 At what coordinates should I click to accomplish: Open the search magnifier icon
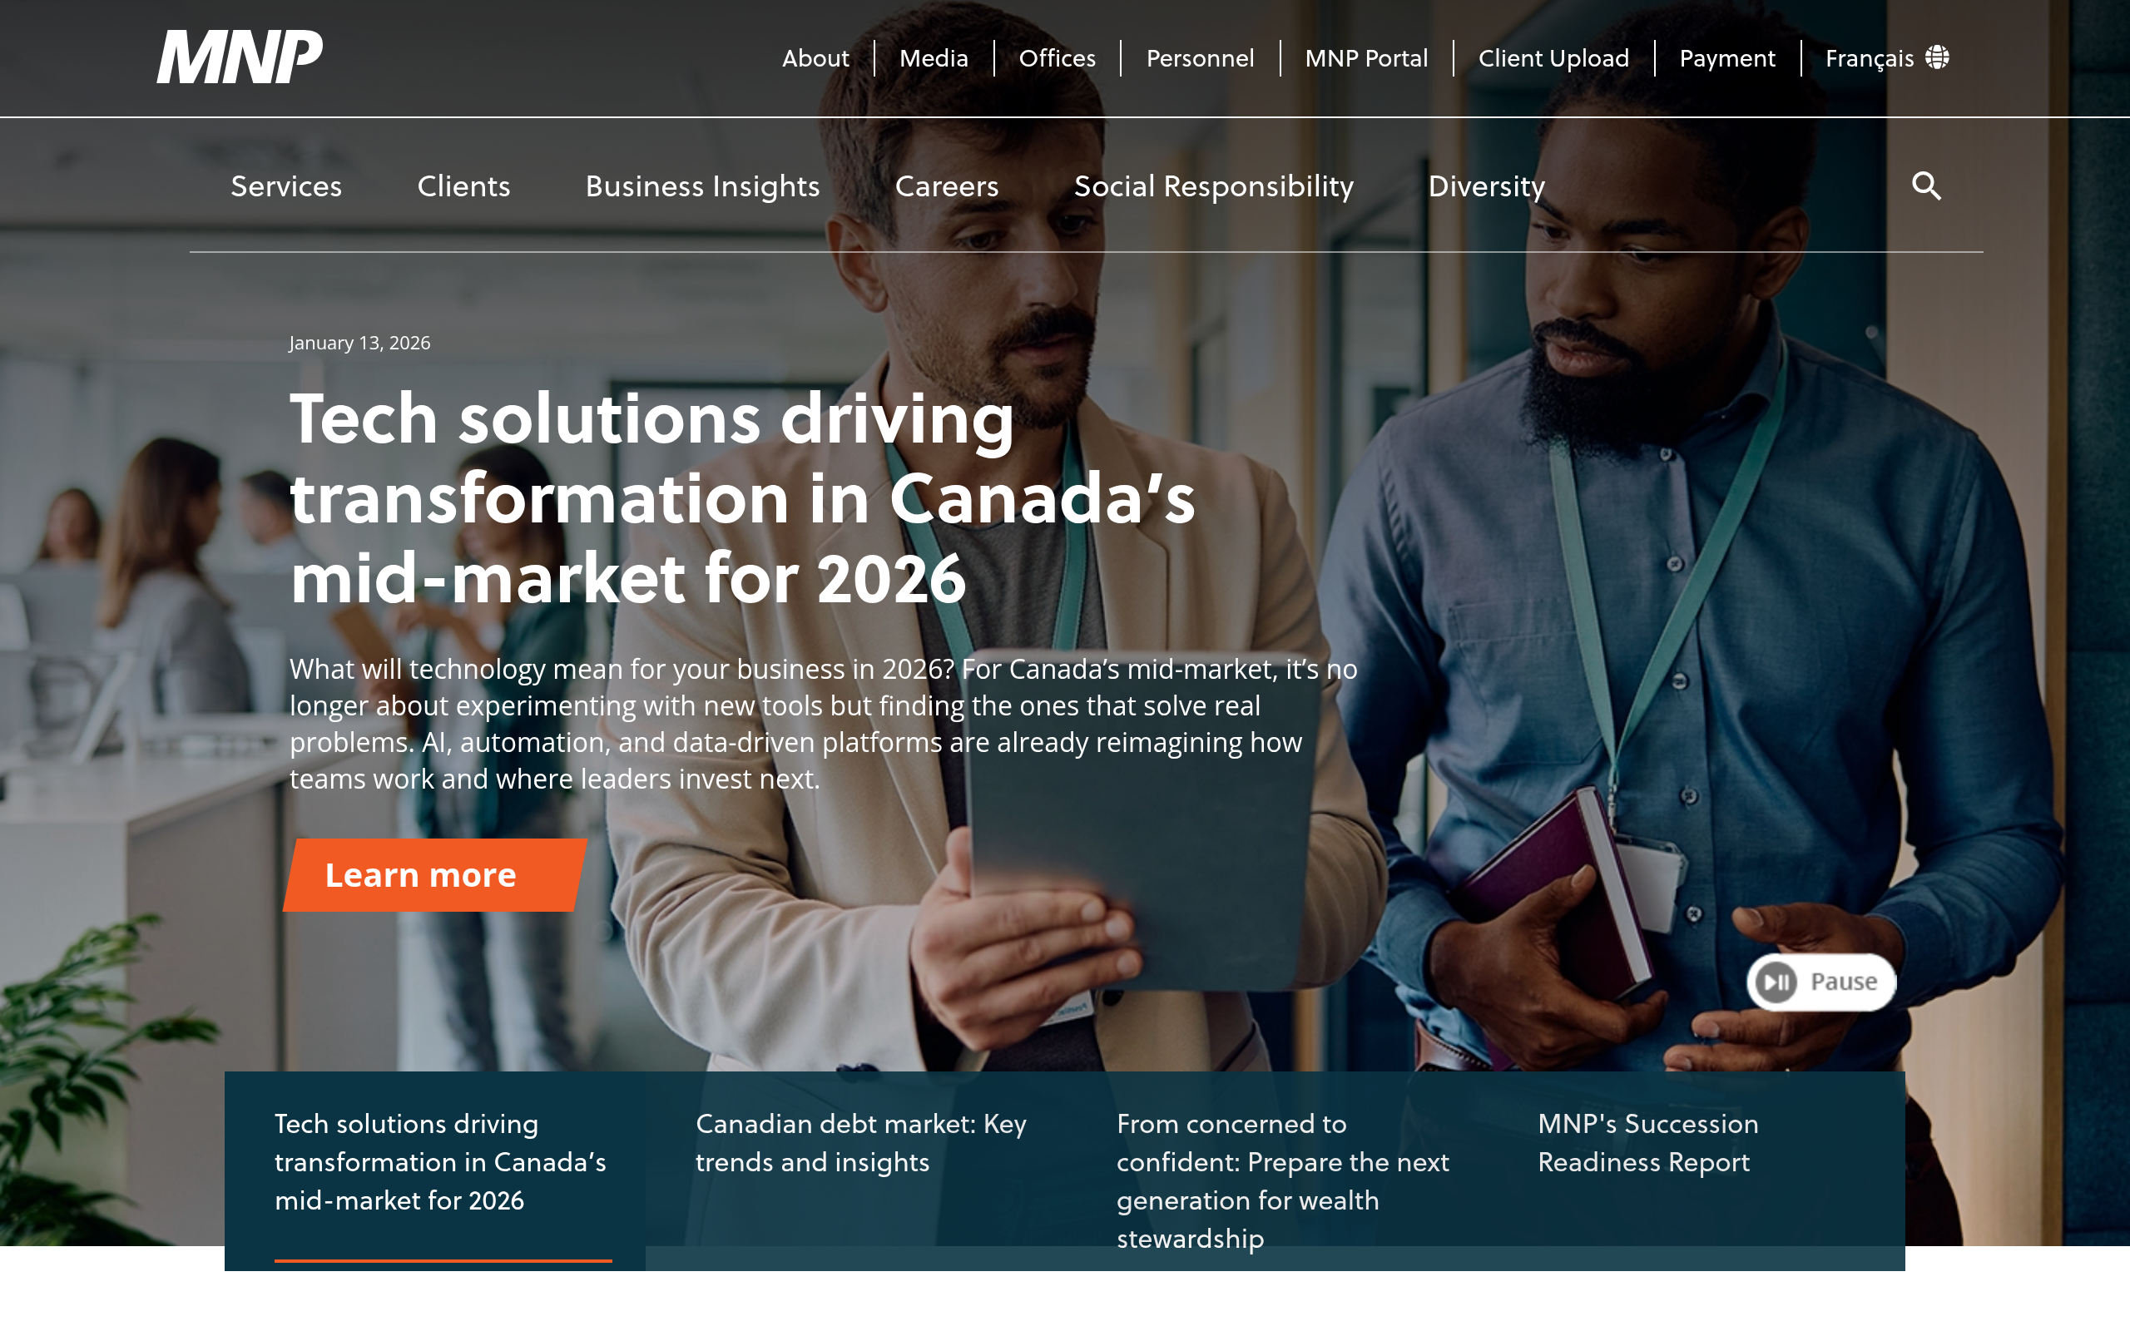[1926, 186]
